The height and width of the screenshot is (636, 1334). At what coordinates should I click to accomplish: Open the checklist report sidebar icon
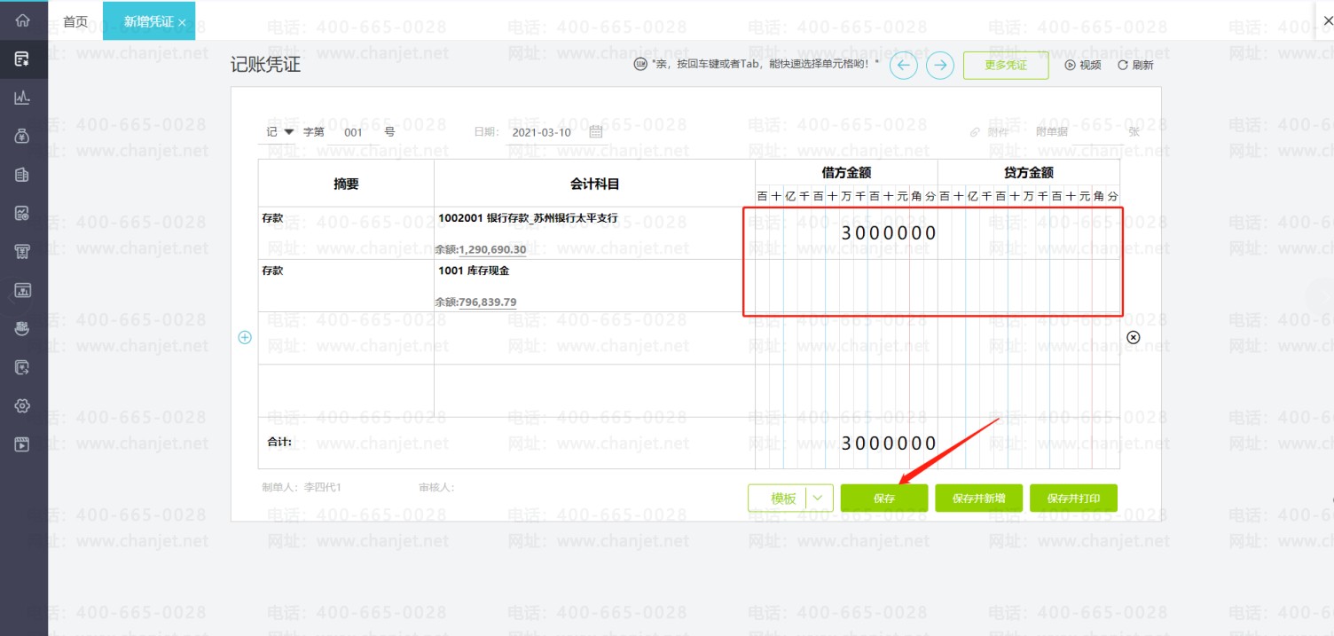(23, 213)
